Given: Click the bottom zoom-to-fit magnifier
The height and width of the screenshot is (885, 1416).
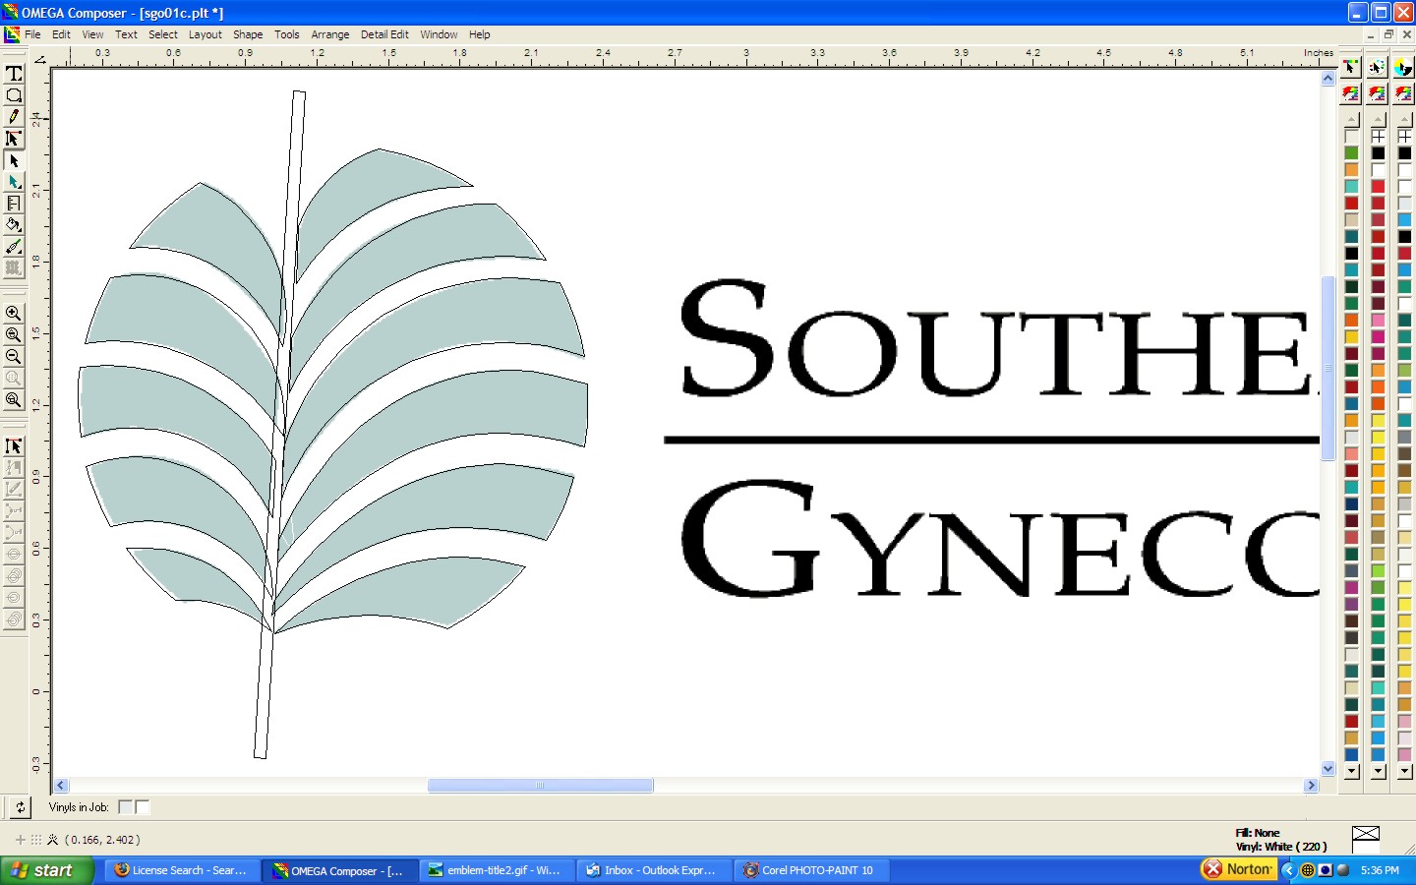Looking at the screenshot, I should pyautogui.click(x=14, y=400).
